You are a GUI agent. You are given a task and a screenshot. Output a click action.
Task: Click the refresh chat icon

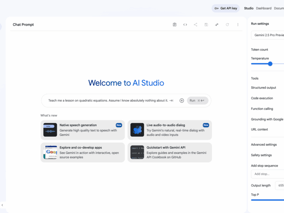click(227, 24)
